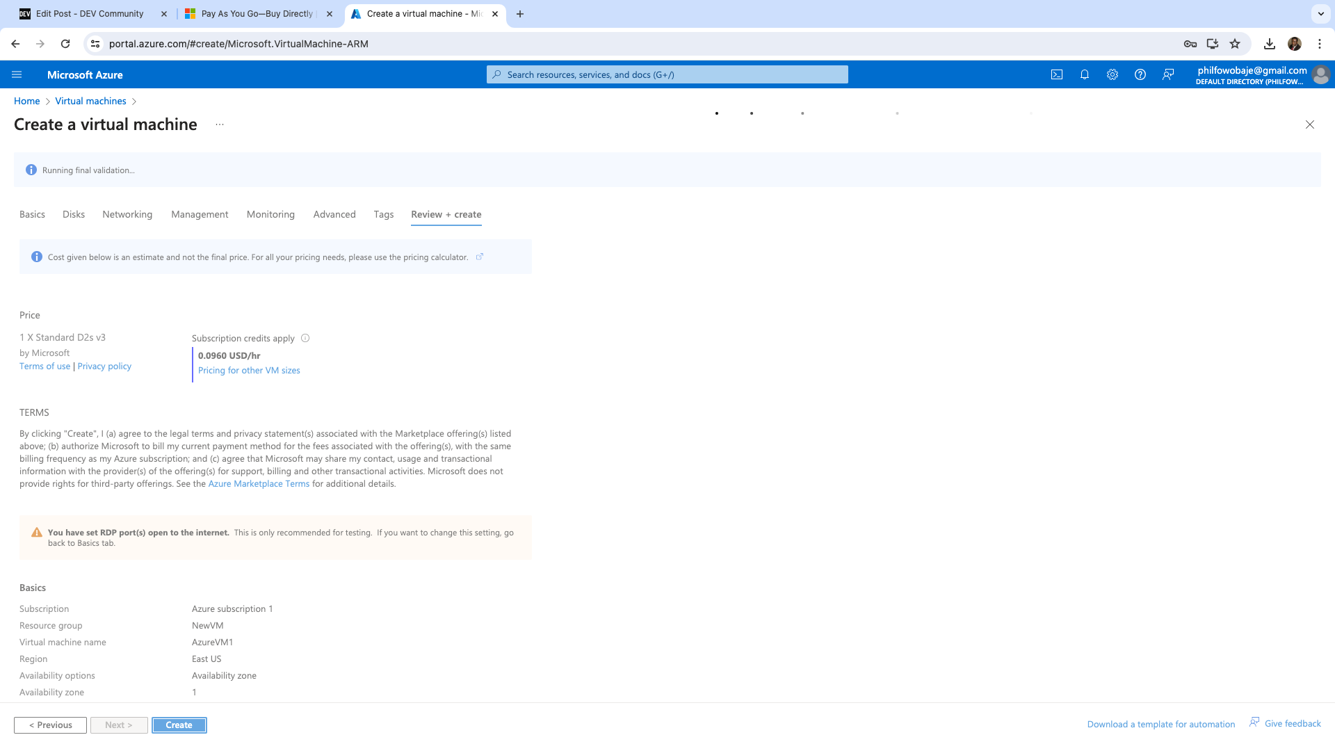Viewport: 1335px width, 751px height.
Task: Open pricing calculator external link icon
Action: [x=480, y=257]
